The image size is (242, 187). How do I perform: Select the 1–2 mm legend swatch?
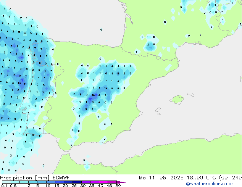[x=24, y=182]
